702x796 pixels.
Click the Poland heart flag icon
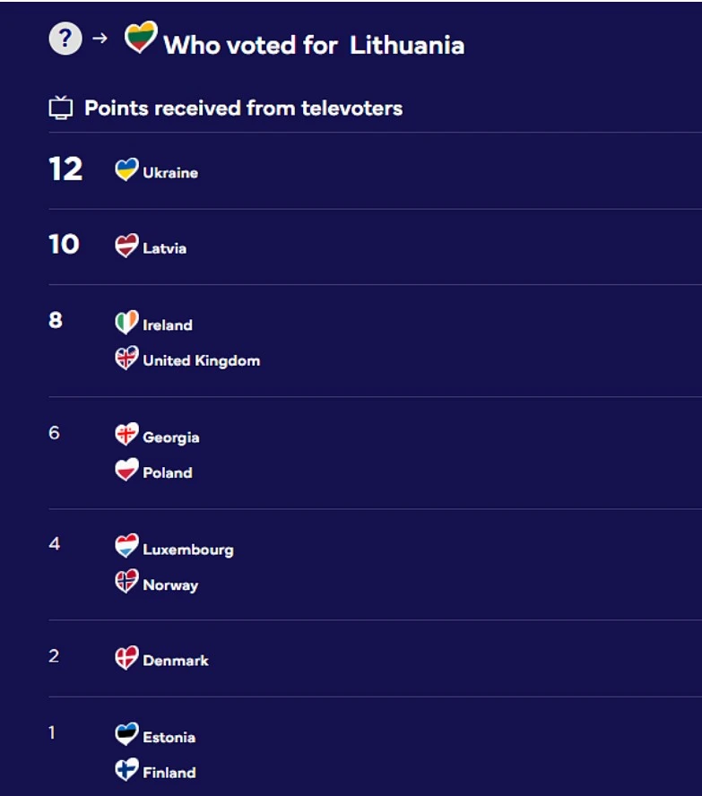(x=126, y=470)
